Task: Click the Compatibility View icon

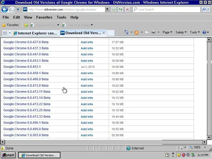Action: click(114, 10)
